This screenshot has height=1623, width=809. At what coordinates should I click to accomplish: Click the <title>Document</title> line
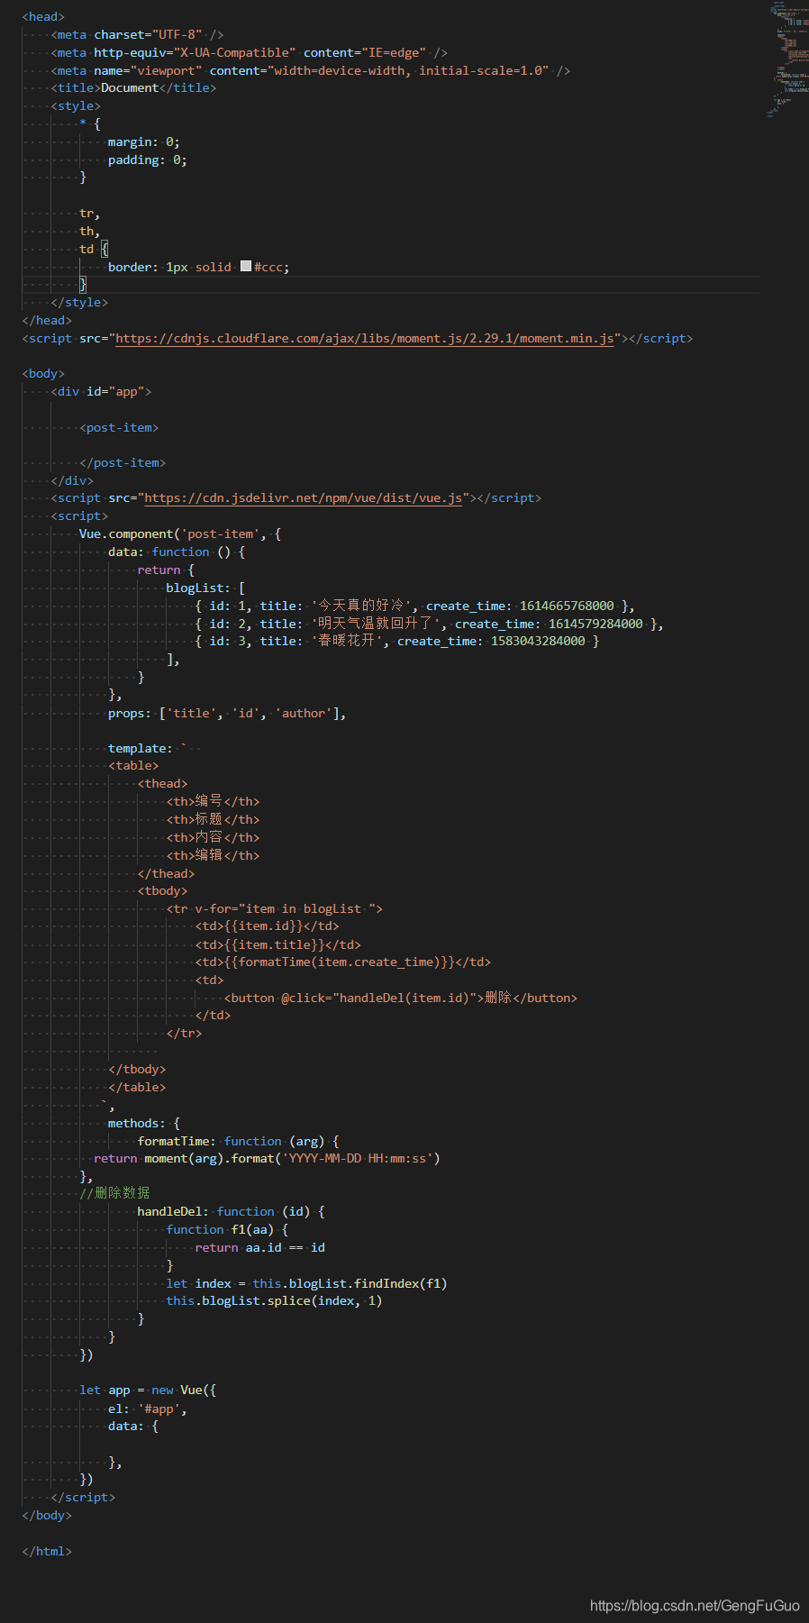point(133,88)
